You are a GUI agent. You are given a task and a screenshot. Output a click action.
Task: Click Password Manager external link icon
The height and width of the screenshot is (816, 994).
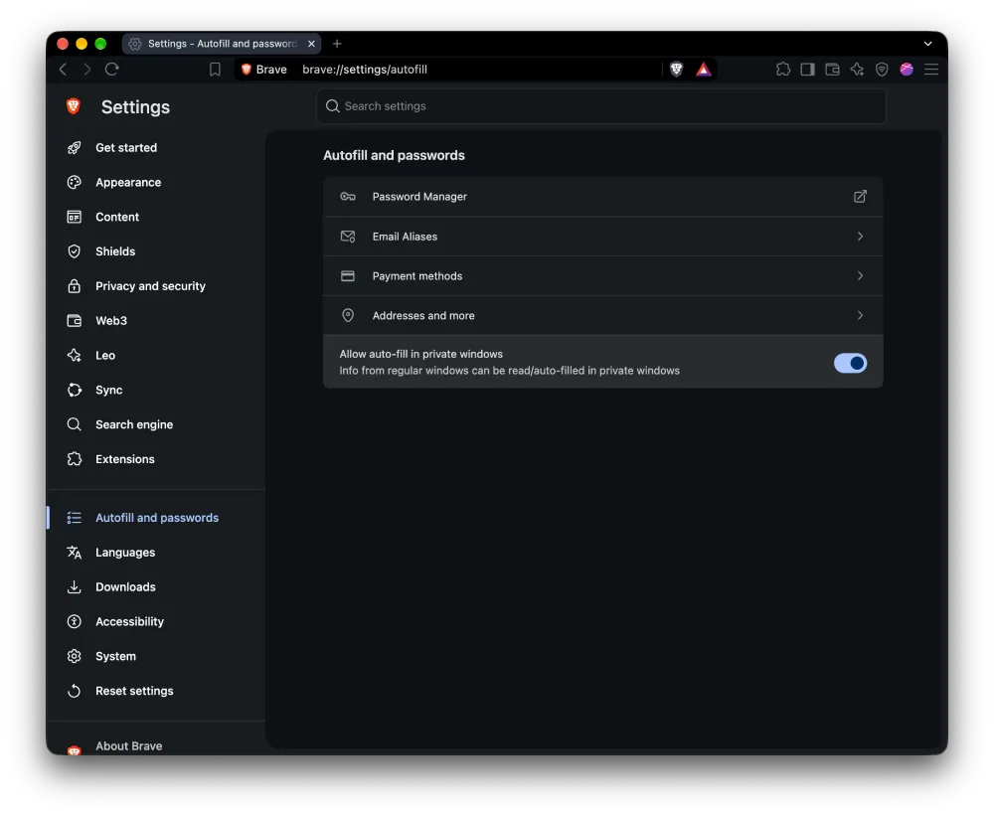[860, 197]
